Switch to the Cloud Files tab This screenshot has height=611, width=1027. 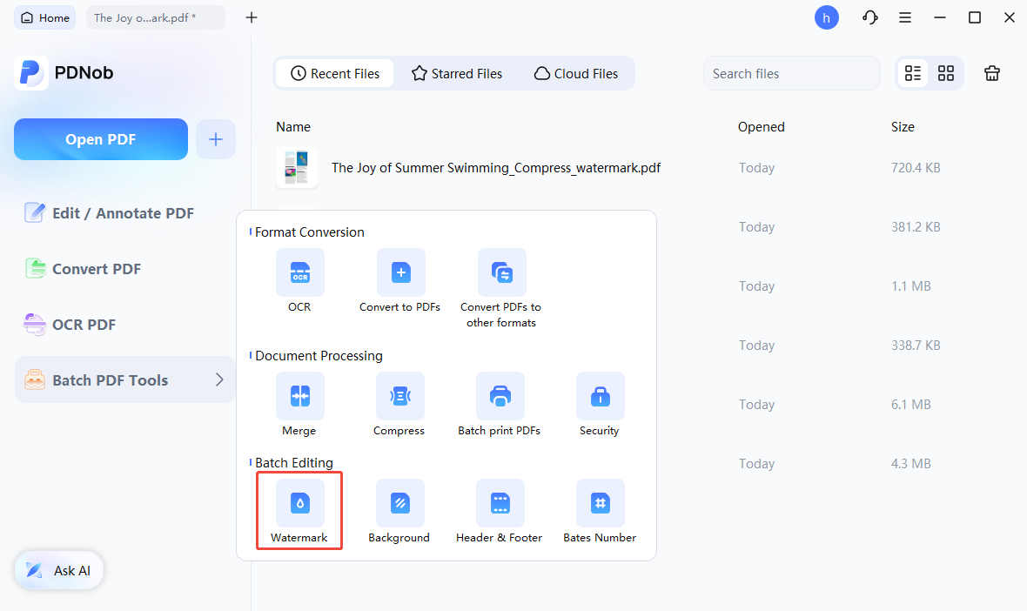[x=576, y=74]
